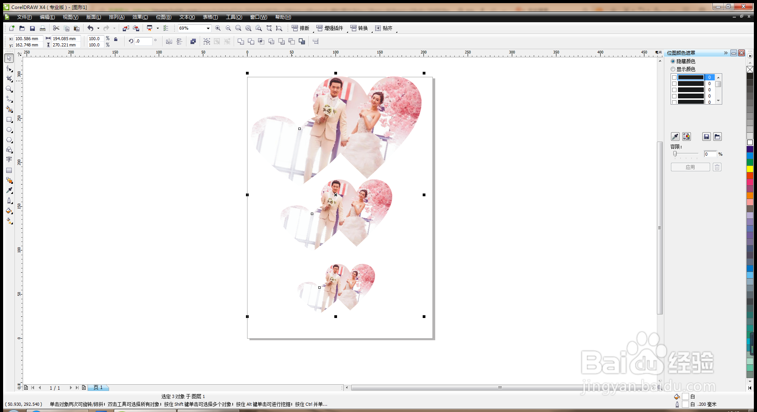Open the 排列(A) menu
This screenshot has height=412, width=757.
click(117, 17)
